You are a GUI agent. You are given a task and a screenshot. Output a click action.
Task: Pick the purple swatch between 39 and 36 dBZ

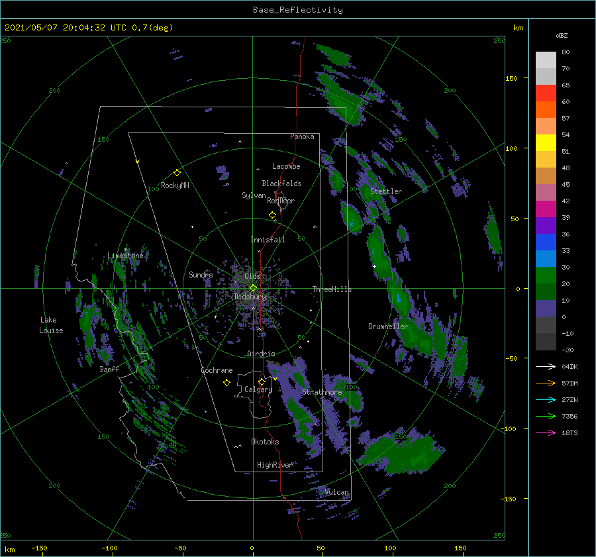point(546,226)
